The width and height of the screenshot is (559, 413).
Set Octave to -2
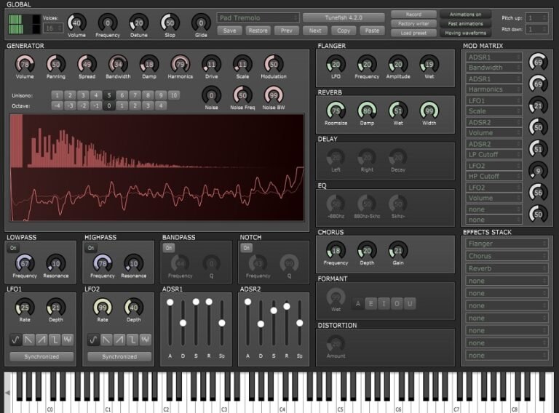pos(83,105)
